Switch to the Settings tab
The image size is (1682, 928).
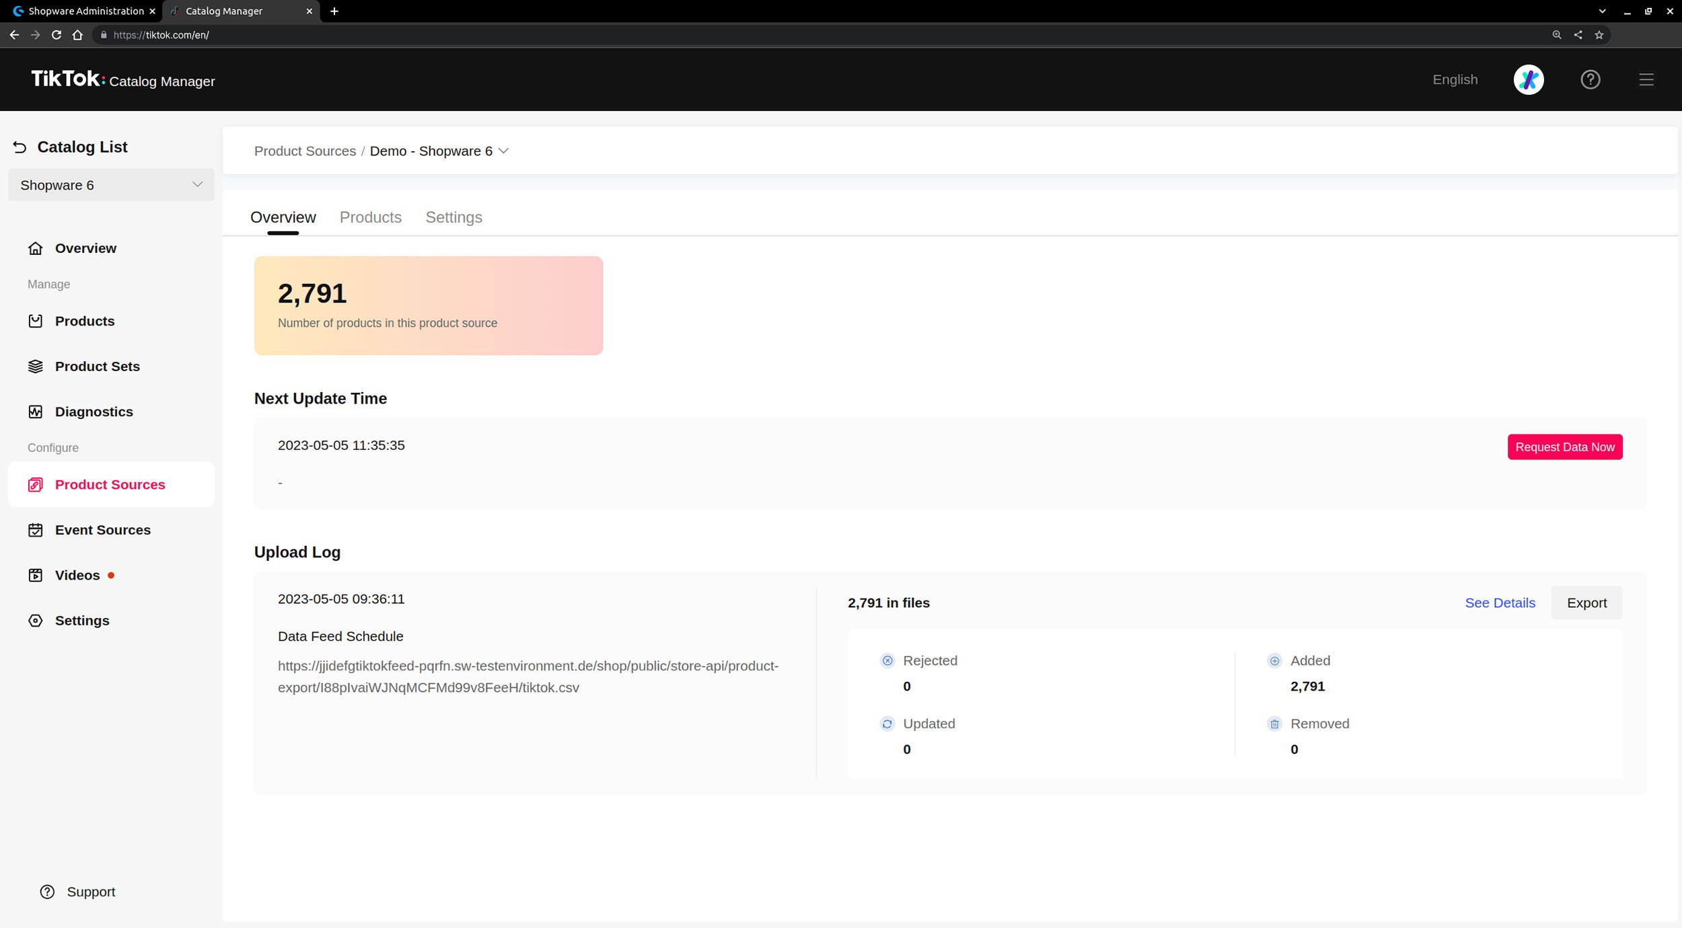[x=454, y=217]
